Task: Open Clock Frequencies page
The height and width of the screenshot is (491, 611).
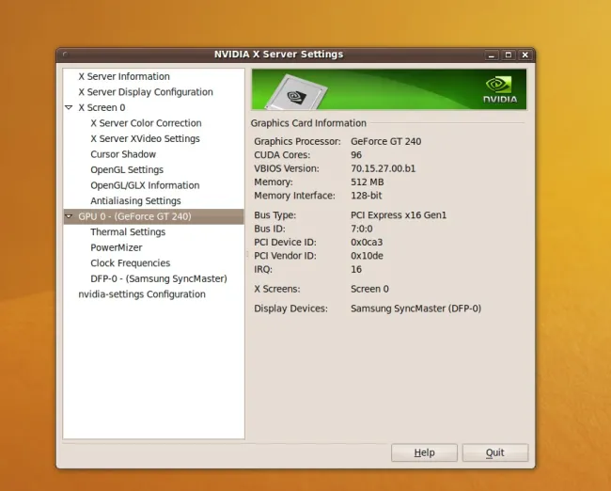Action: click(x=130, y=263)
